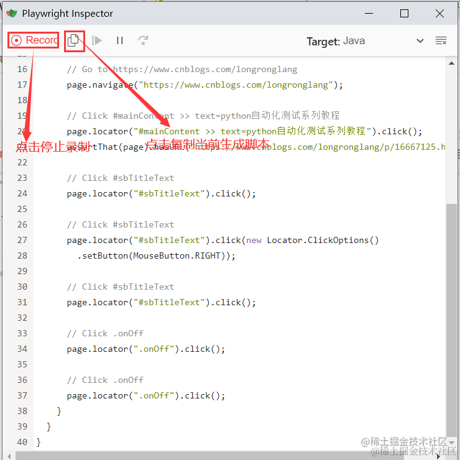Click the closing brace on line 38
This screenshot has height=460, width=460.
(x=59, y=412)
